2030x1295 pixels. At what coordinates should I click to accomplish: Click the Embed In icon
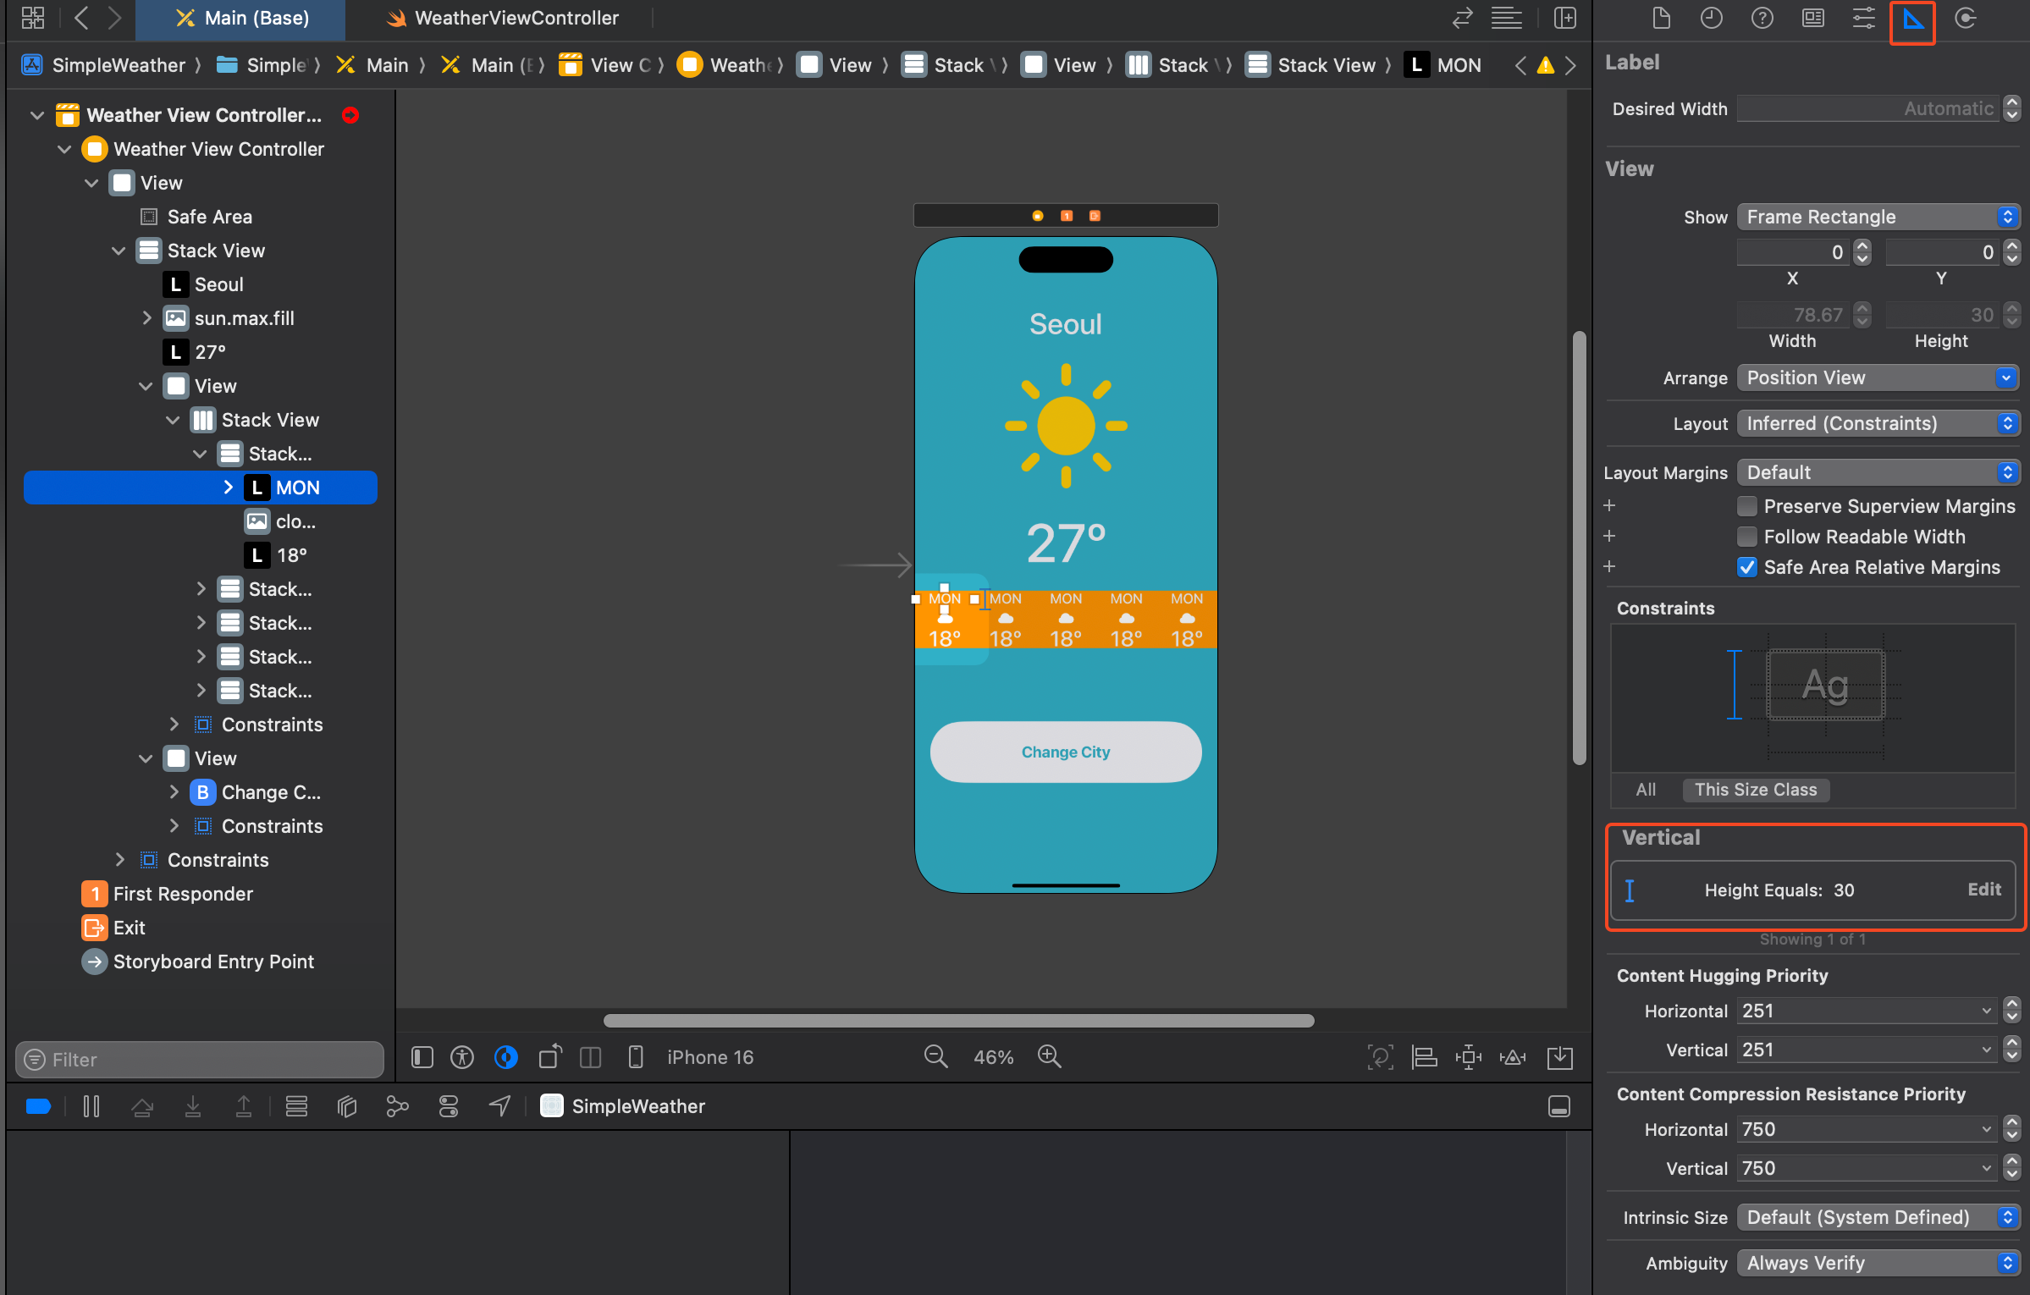(1559, 1057)
